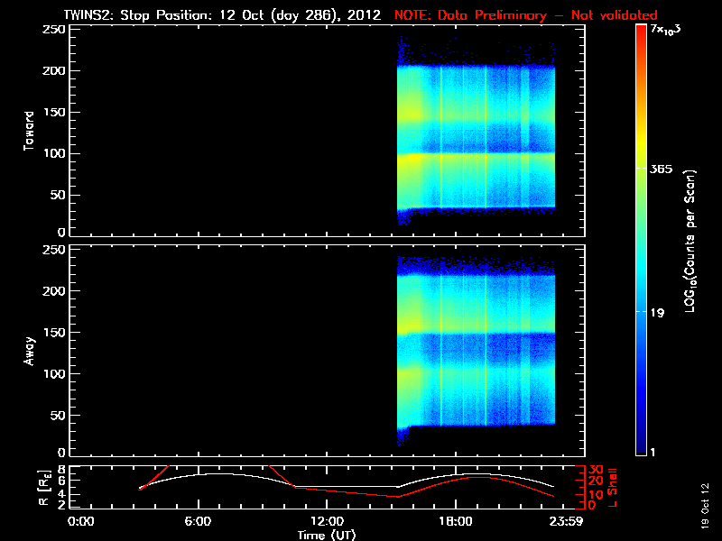
Task: Click the 6:00 time axis label
Action: (198, 521)
